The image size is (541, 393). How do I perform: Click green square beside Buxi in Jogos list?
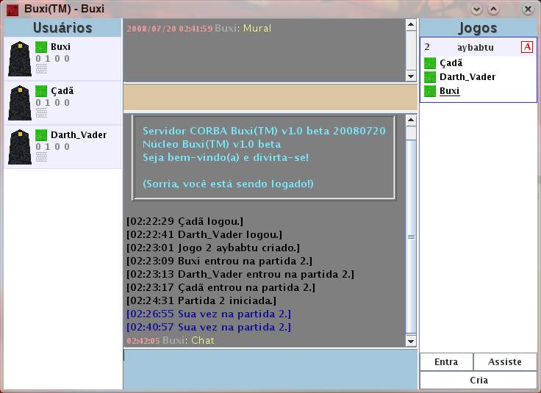pyautogui.click(x=430, y=91)
